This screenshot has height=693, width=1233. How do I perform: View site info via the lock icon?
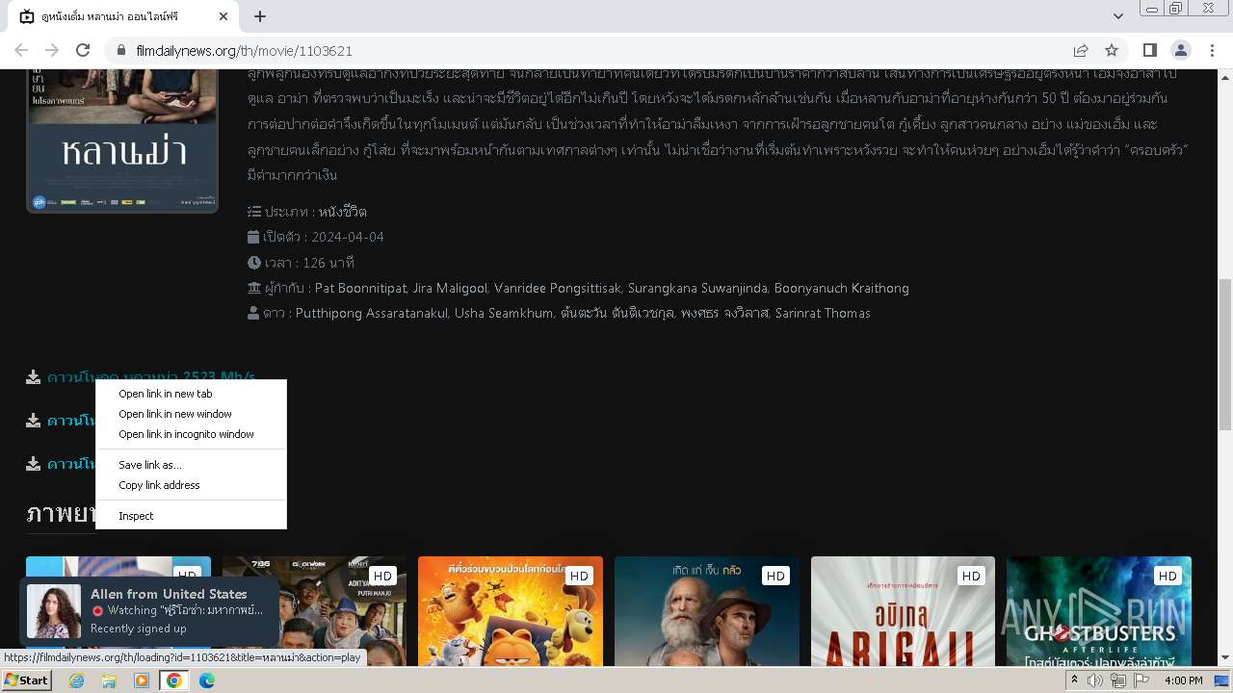point(121,50)
